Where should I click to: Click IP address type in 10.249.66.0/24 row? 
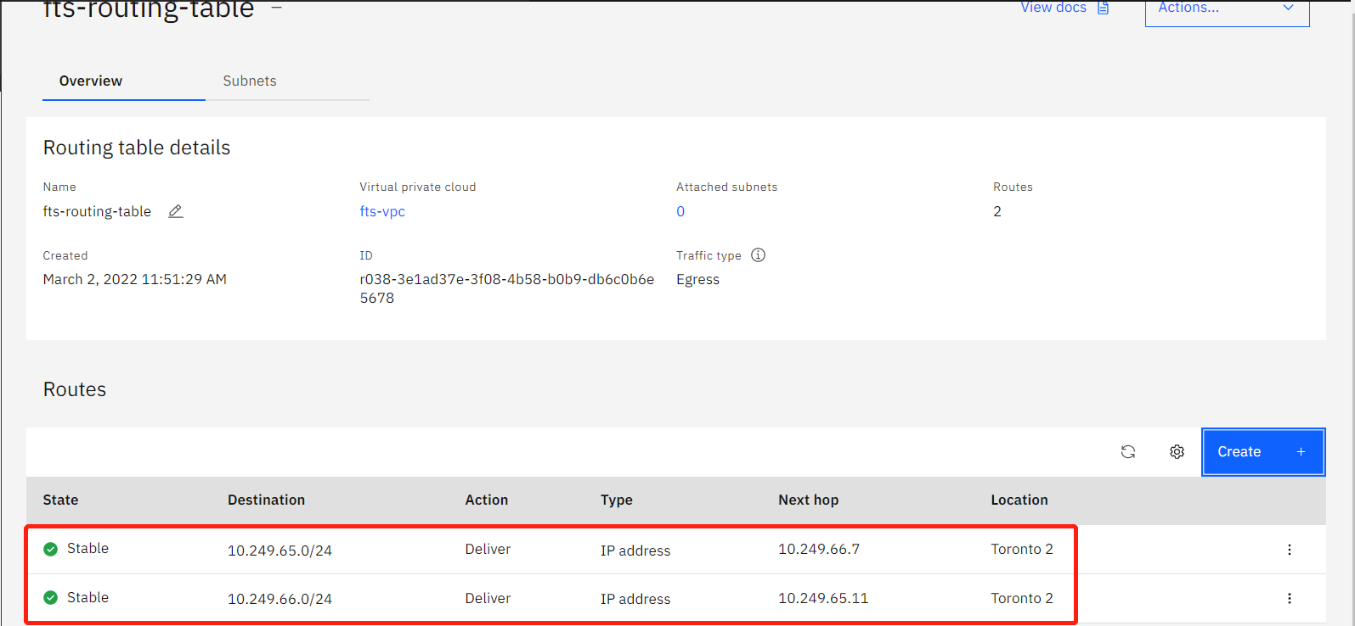[635, 600]
